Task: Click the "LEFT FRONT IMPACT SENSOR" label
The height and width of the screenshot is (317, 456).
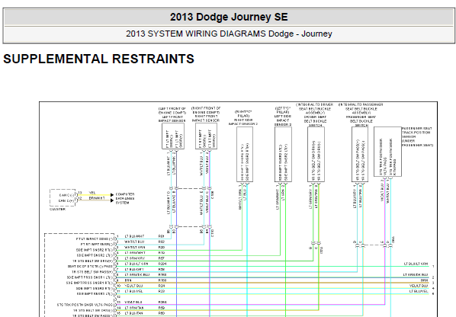Action: [172, 119]
